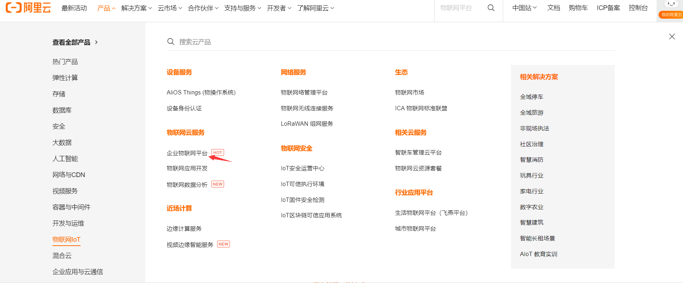
Task: Open the IoT安全运营中心 link
Action: 302,168
